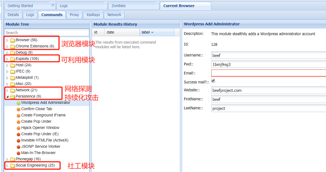Toggle the Success mail checkbox

(213, 81)
